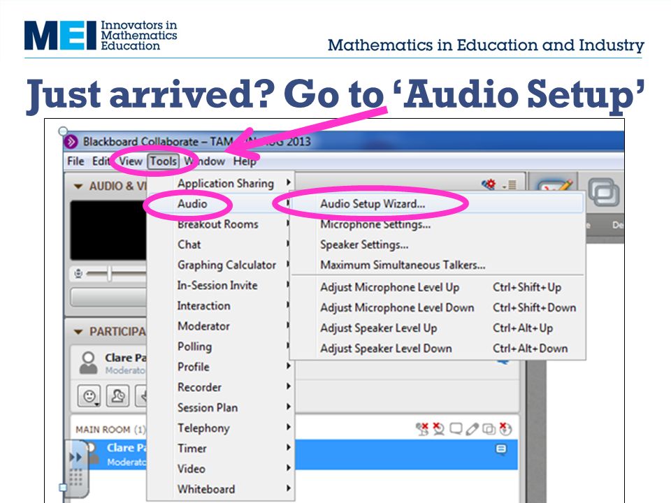Open the Help menu
Viewport: 671px width, 503px height.
point(245,161)
